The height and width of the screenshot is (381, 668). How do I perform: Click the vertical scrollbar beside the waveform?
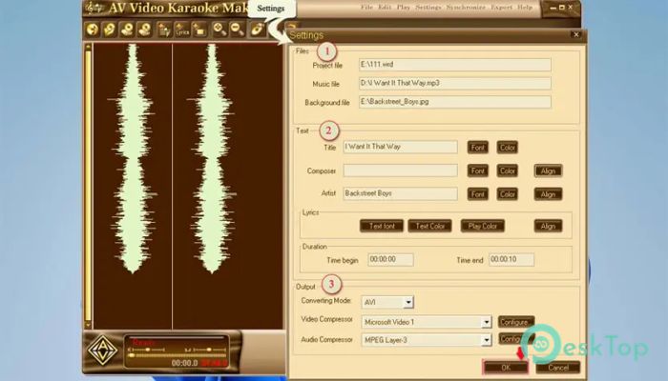(88, 186)
